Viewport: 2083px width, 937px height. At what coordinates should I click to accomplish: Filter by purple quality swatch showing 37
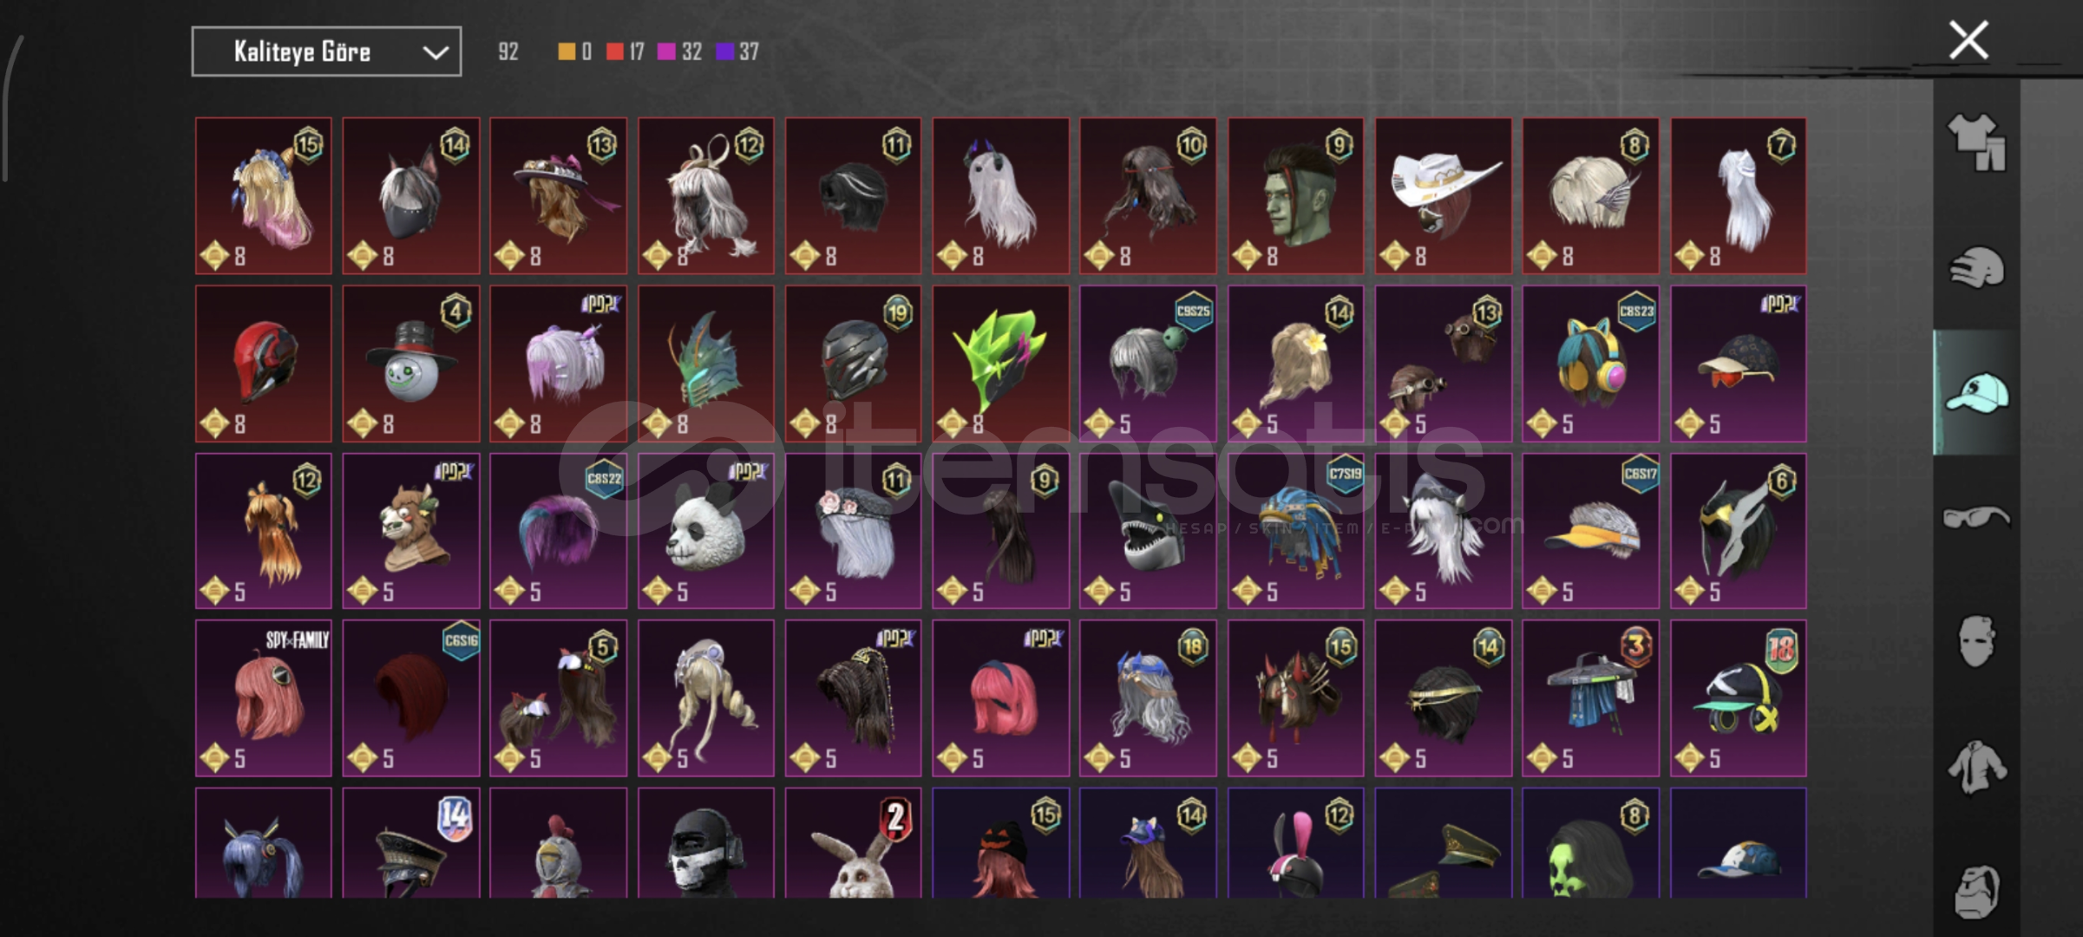click(737, 52)
